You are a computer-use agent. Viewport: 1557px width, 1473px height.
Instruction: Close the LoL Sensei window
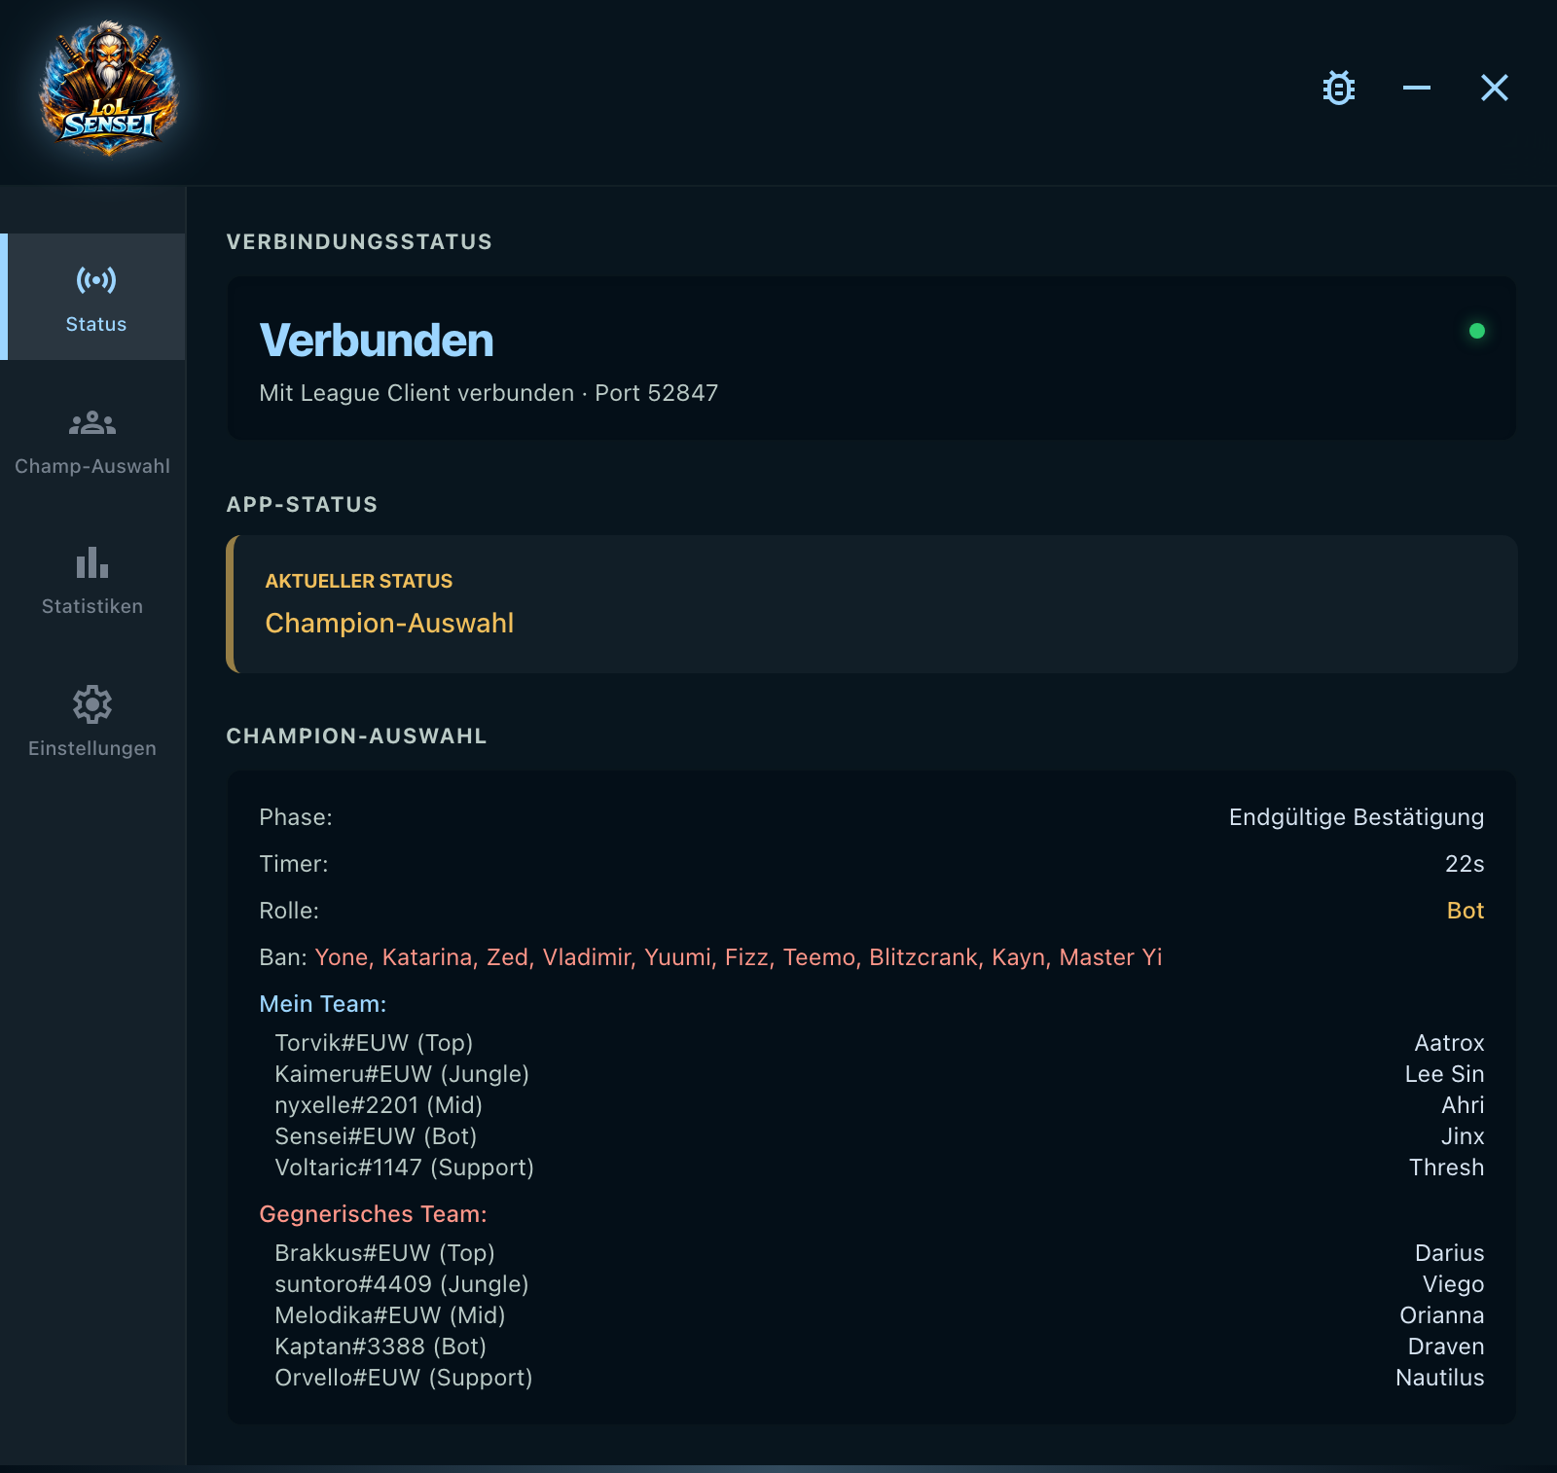(1495, 88)
